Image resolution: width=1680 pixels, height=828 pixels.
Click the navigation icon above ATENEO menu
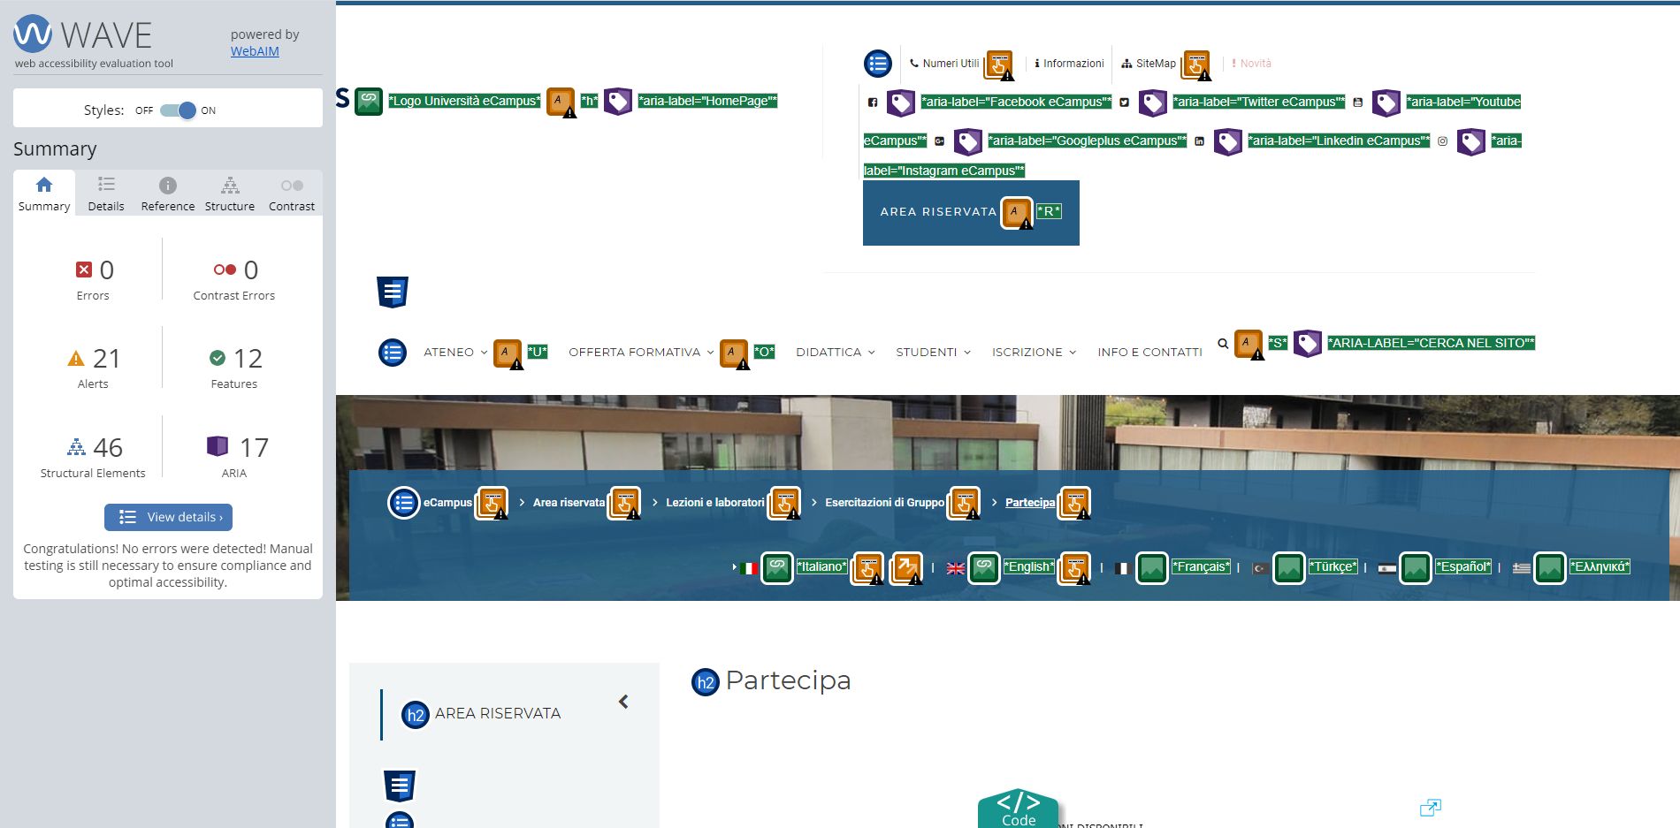click(x=393, y=292)
